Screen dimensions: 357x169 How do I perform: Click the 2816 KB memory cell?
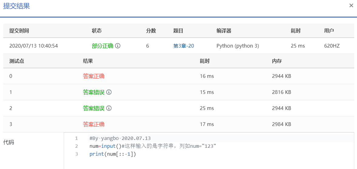(x=281, y=92)
